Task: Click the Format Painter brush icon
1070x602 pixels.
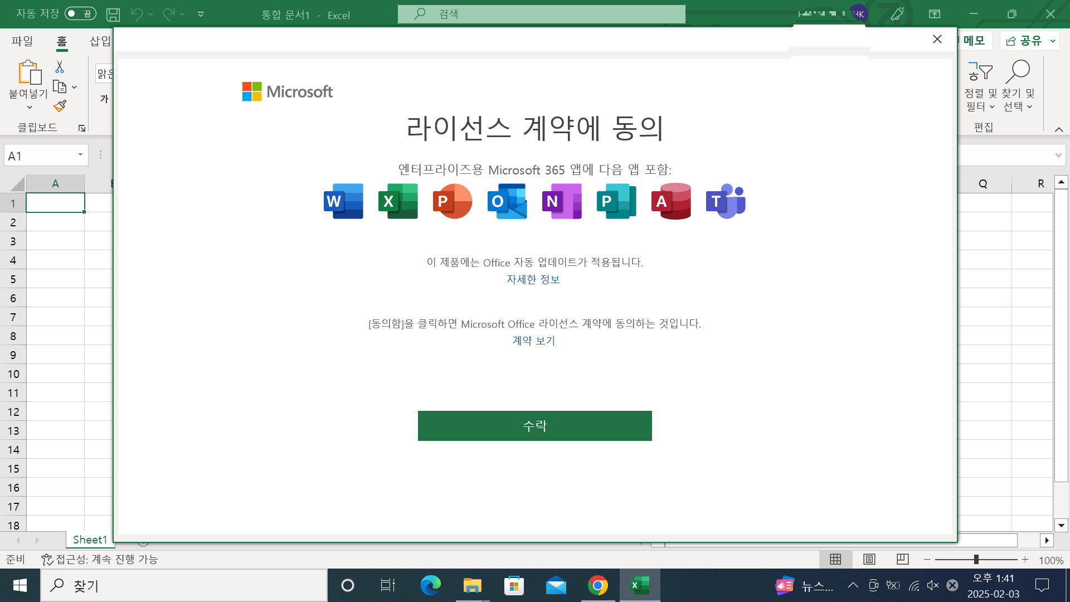Action: 60,106
